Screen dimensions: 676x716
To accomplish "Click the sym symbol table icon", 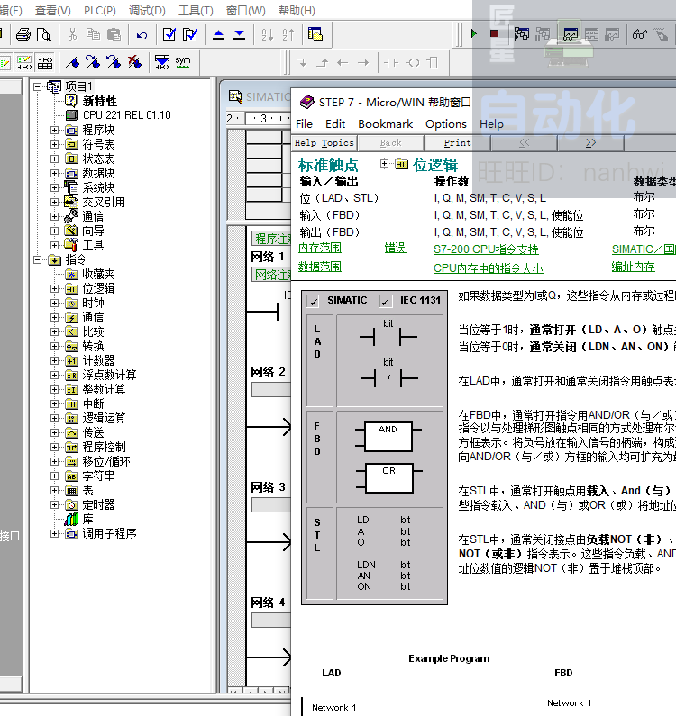I will (182, 62).
